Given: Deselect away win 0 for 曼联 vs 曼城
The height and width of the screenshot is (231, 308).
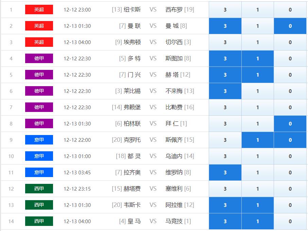Looking at the screenshot, I should pyautogui.click(x=290, y=26).
